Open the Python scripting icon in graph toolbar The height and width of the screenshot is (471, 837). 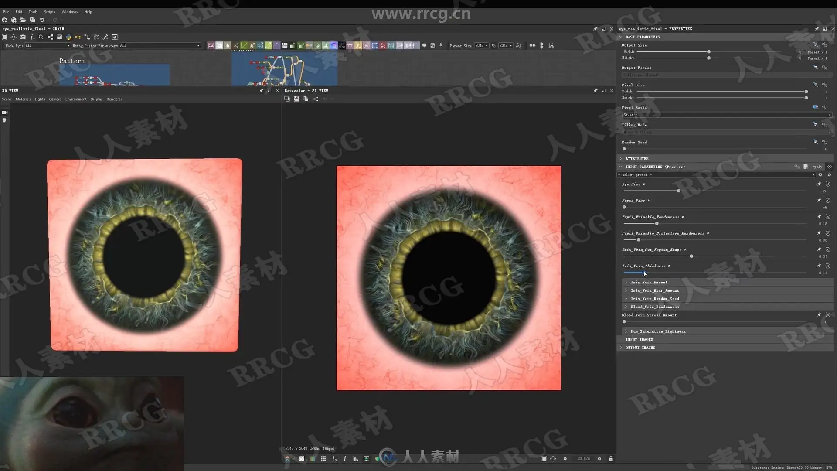pos(68,37)
